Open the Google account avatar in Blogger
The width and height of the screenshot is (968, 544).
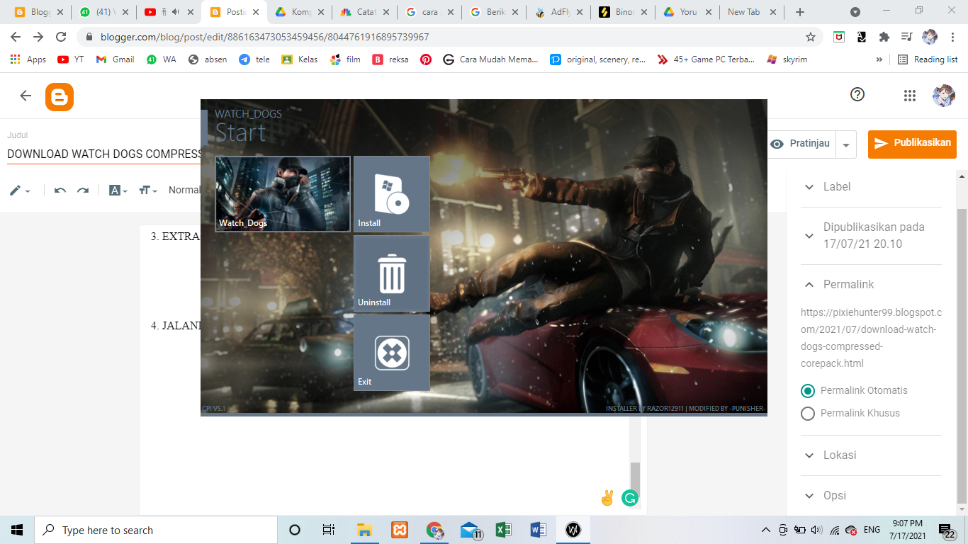(944, 95)
